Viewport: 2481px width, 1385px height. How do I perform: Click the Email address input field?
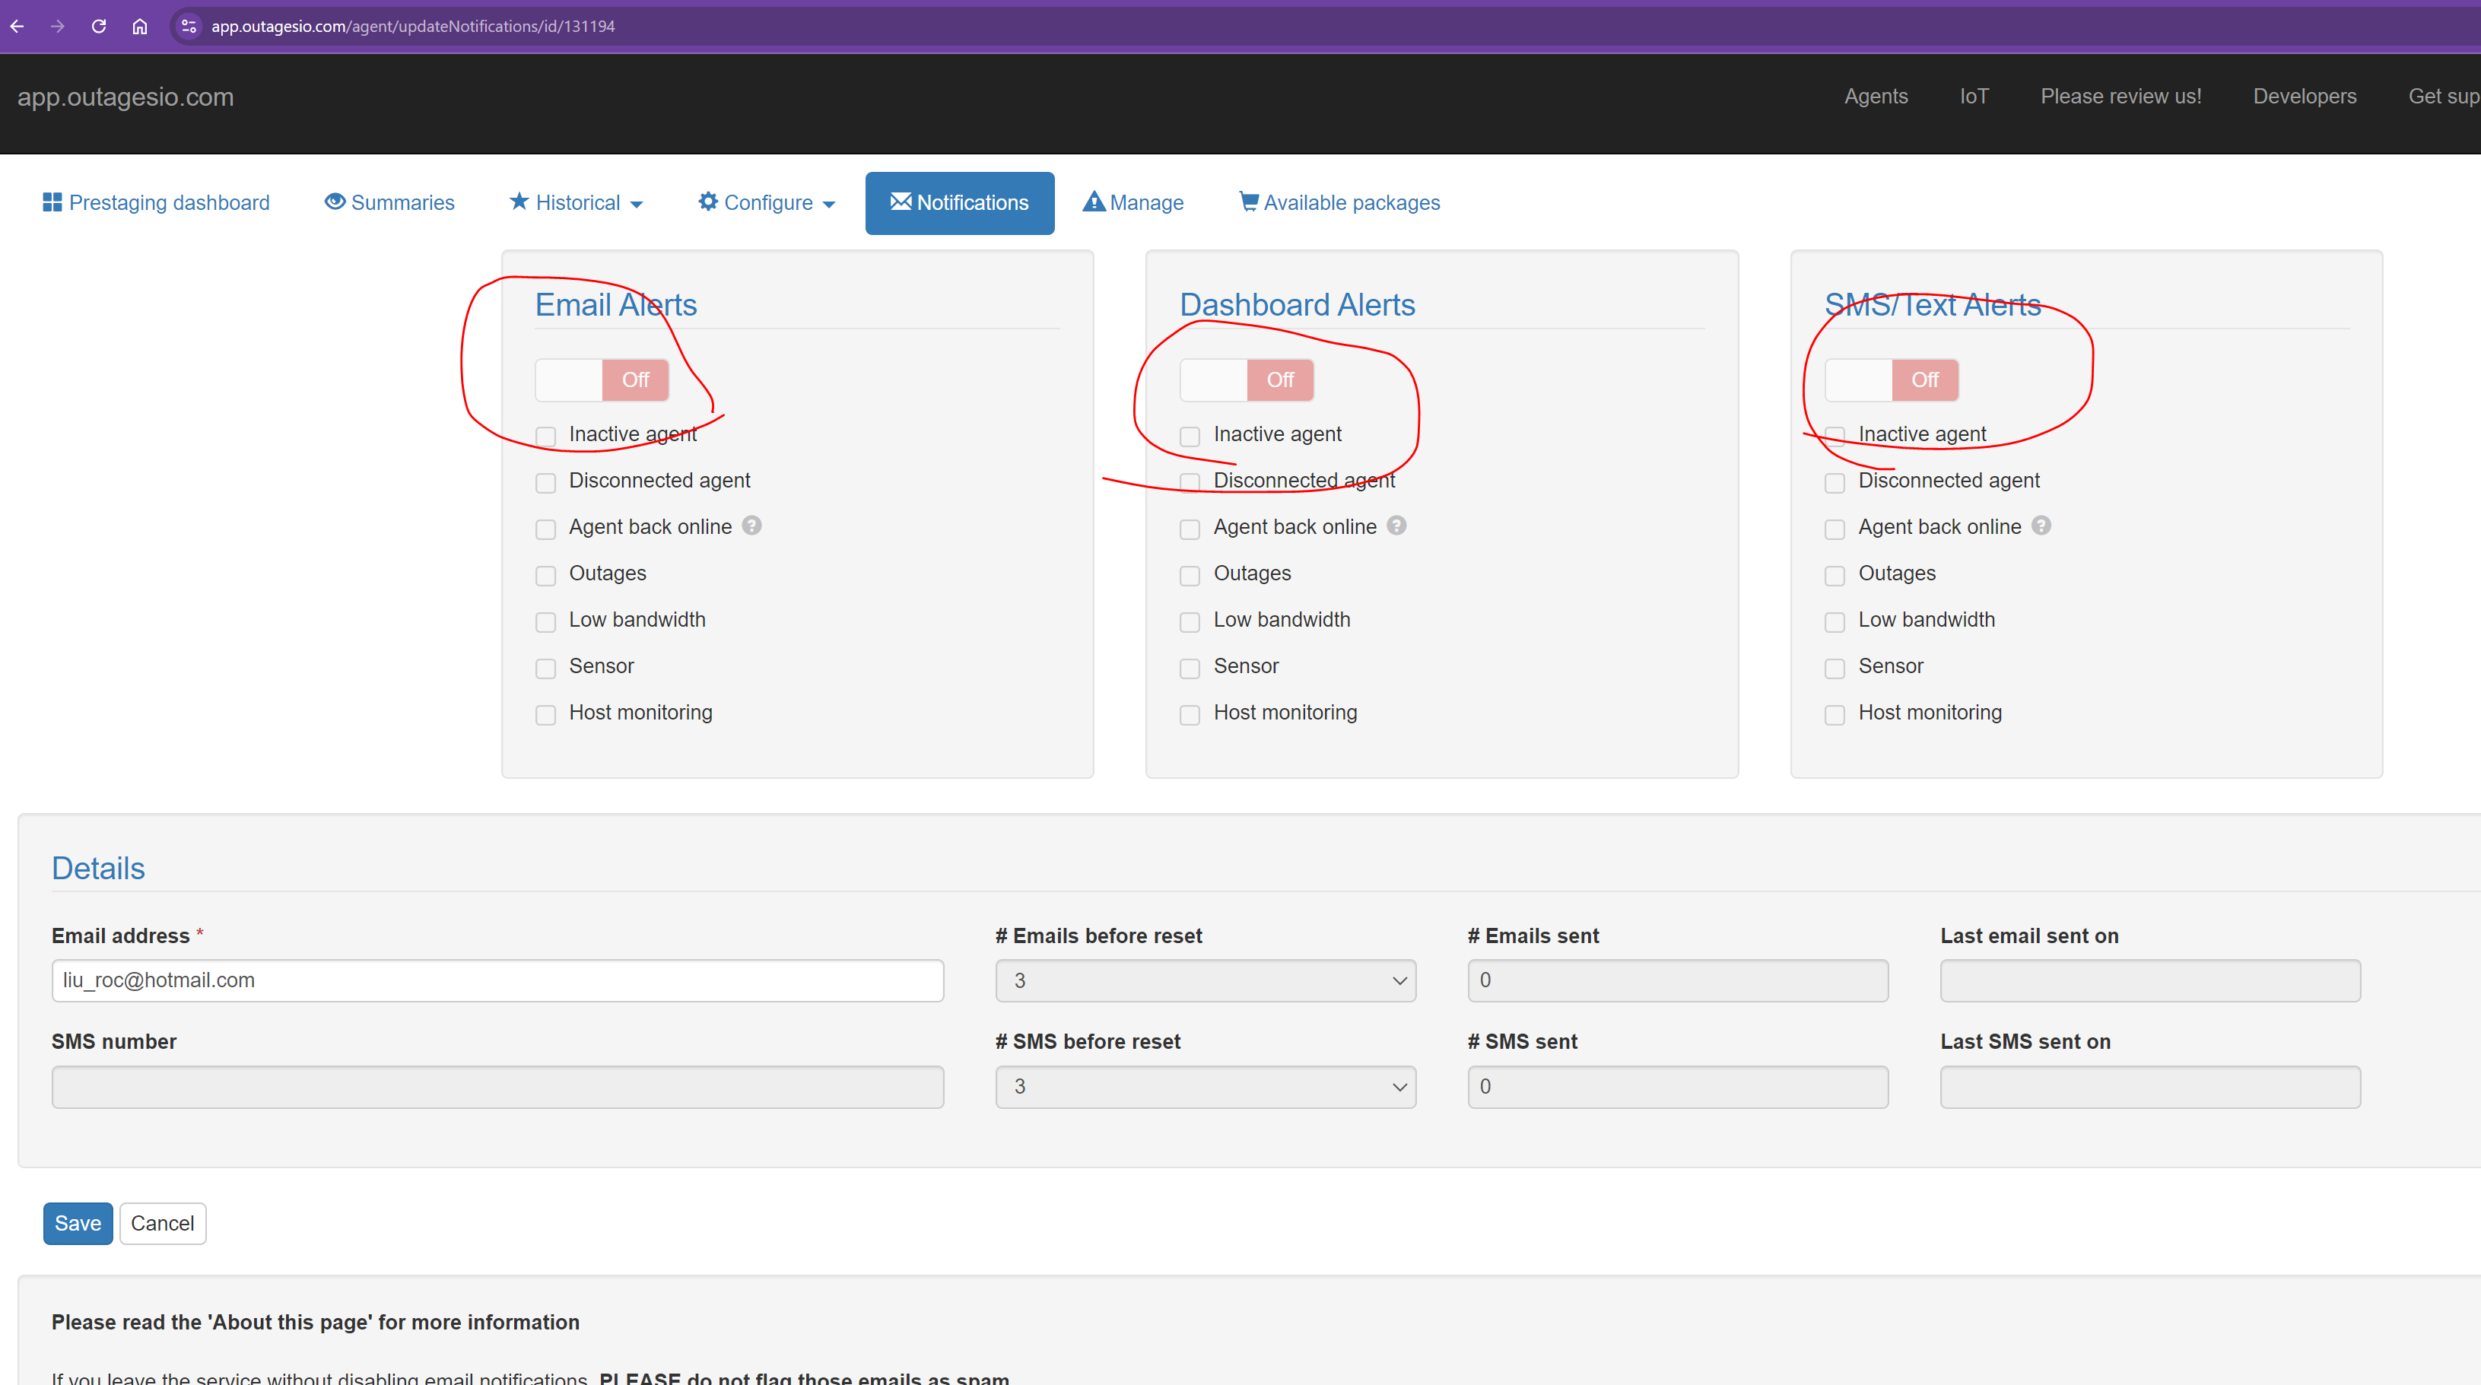498,980
